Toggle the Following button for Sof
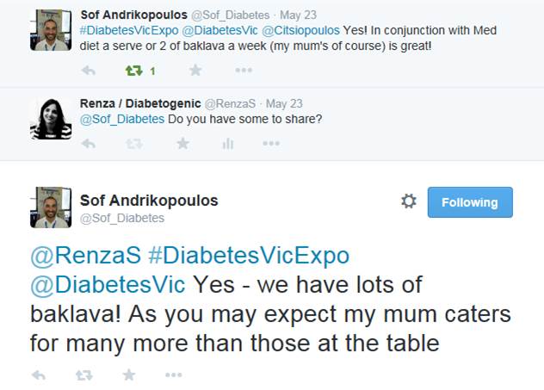Image resolution: width=544 pixels, height=390 pixels. (x=469, y=202)
